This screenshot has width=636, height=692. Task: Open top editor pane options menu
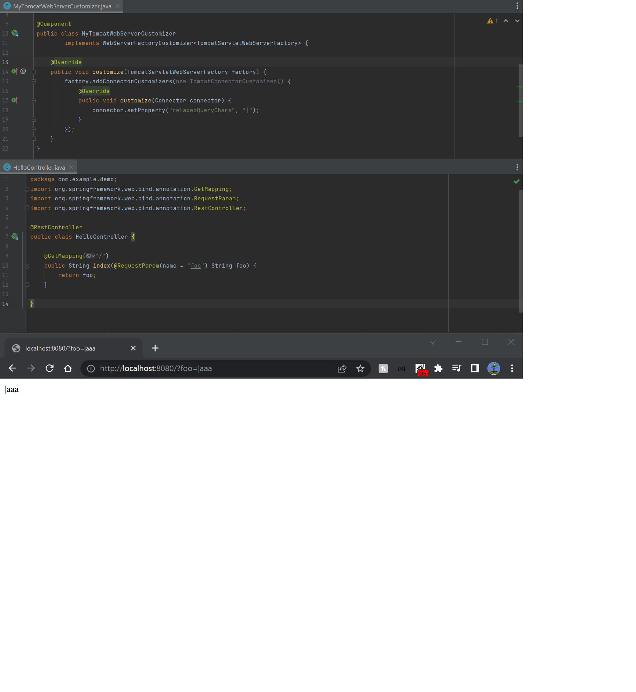[x=517, y=6]
